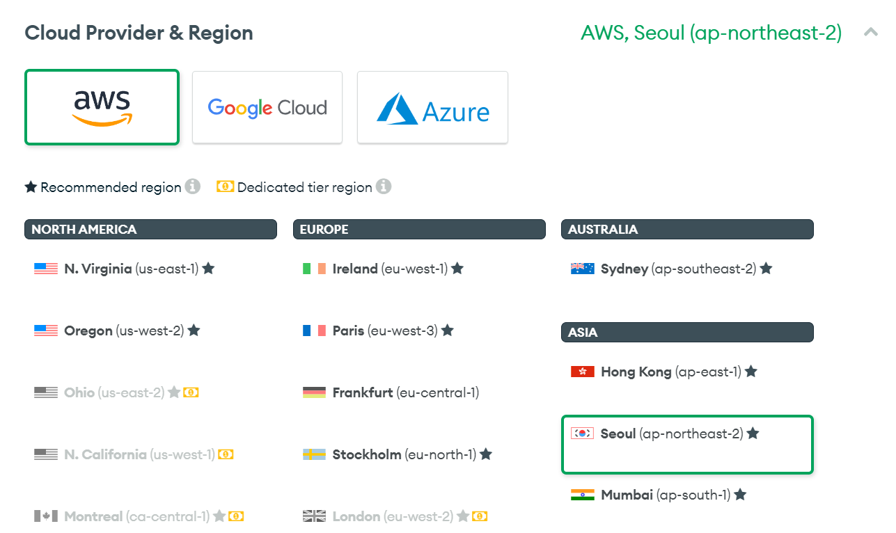Click the ASIA region header
The image size is (896, 533).
point(687,333)
